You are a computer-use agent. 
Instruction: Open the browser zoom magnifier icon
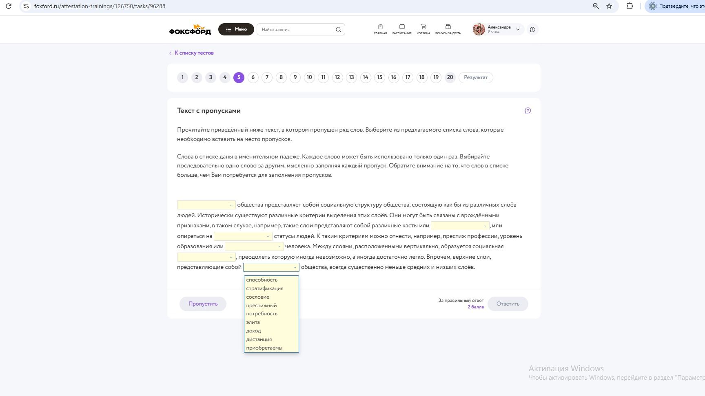pyautogui.click(x=596, y=6)
